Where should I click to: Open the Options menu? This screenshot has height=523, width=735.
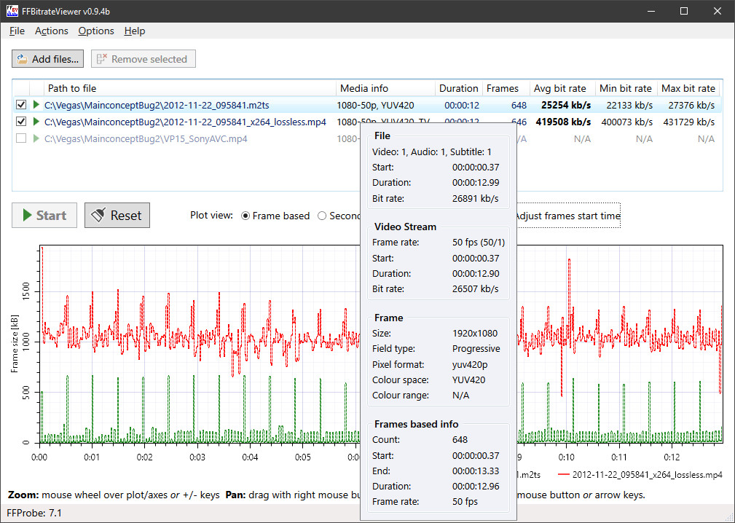pos(96,31)
